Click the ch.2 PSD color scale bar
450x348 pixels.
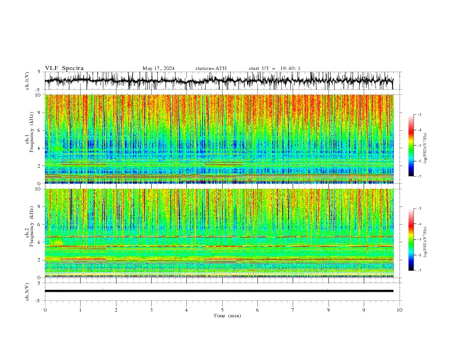tap(411, 239)
